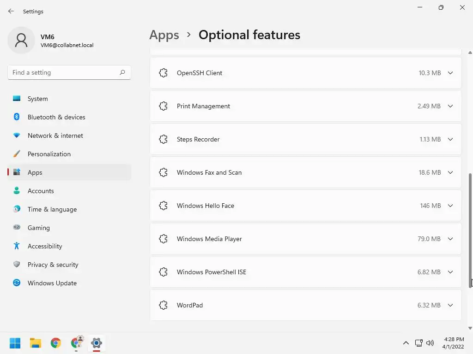Open the Personalization settings section
The image size is (473, 354).
pos(49,154)
